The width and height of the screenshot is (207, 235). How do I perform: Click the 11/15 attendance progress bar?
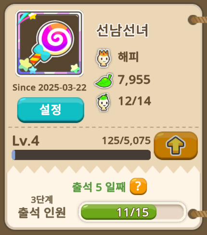click(132, 212)
